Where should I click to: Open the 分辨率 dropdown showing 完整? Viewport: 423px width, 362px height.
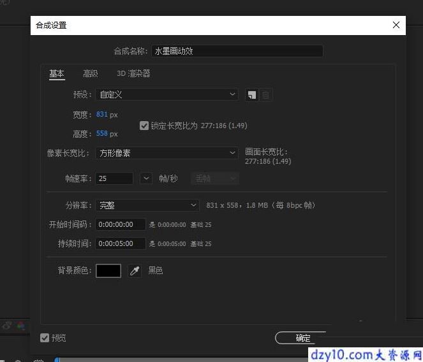[x=147, y=205]
